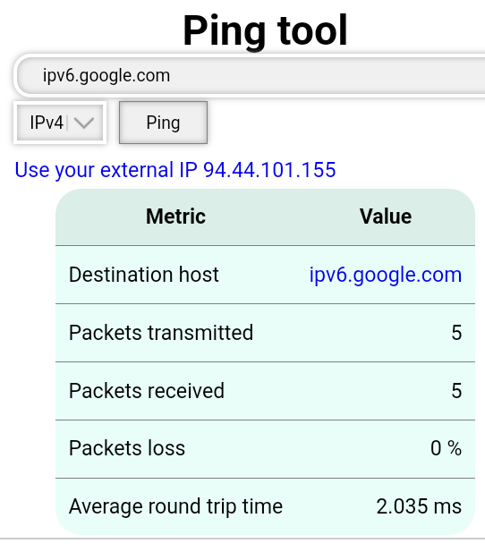Screen dimensions: 485x552
Task: Click the Packets received value 5
Action: coord(456,391)
